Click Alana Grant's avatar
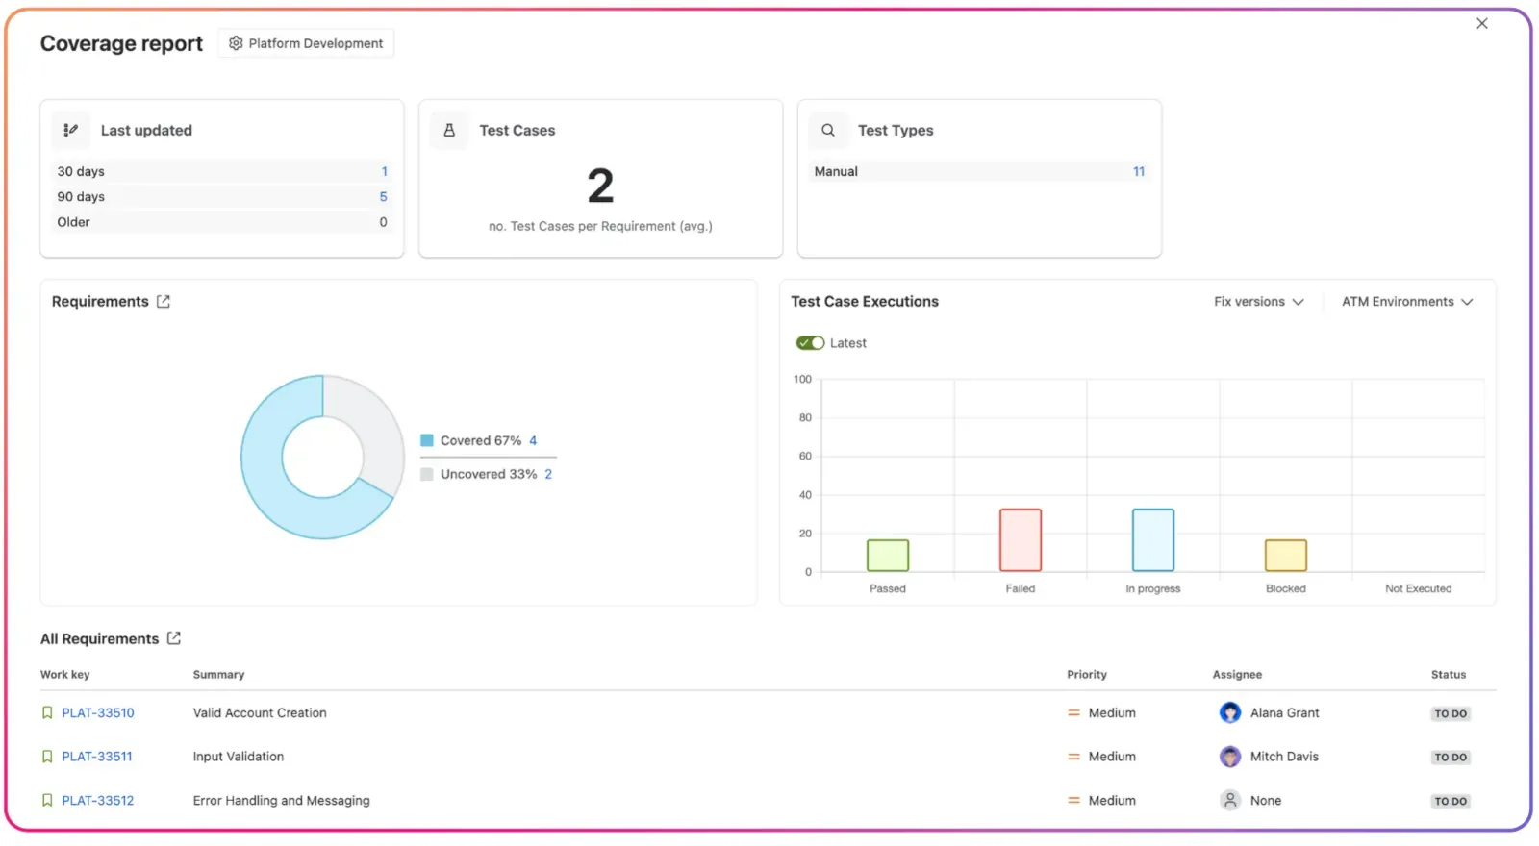Screen dimensions: 1539x846 click(x=1230, y=713)
